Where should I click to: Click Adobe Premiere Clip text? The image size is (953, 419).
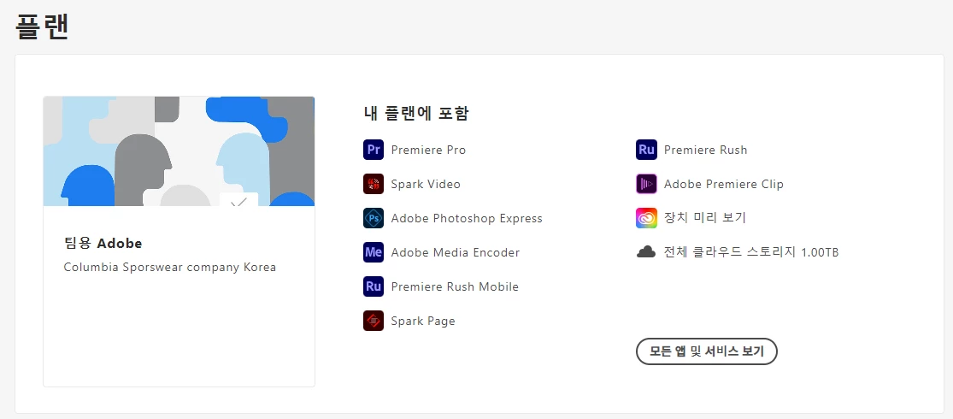pos(724,184)
